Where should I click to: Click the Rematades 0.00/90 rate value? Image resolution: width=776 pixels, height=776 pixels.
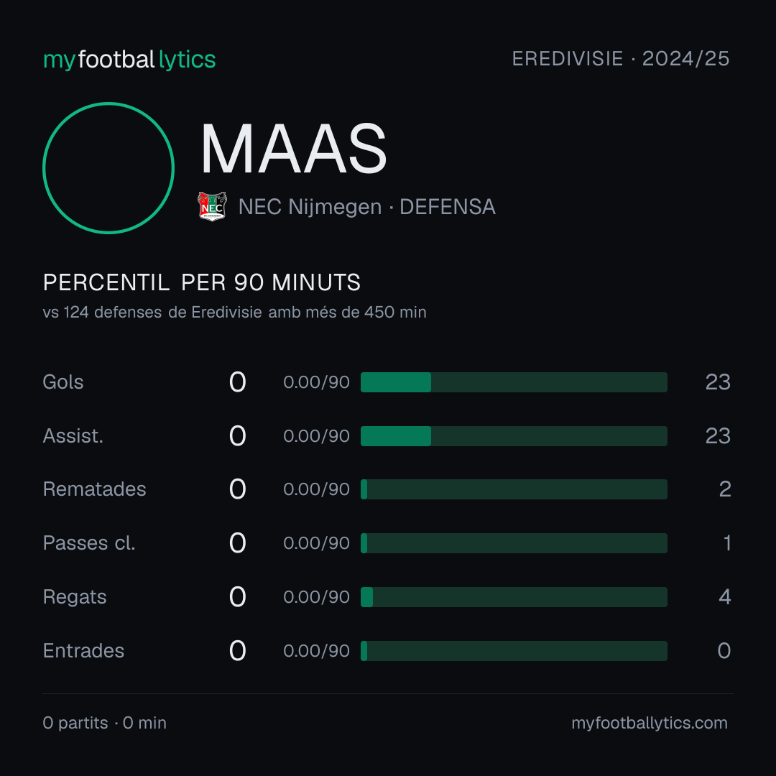[316, 489]
